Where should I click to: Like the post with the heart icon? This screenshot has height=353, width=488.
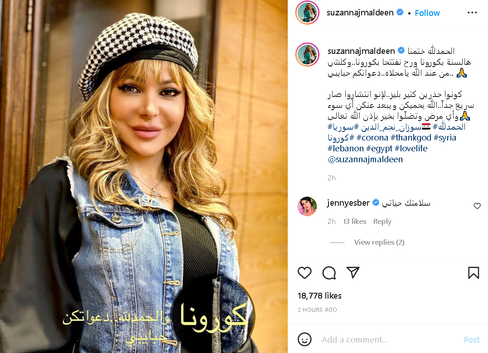pyautogui.click(x=304, y=273)
